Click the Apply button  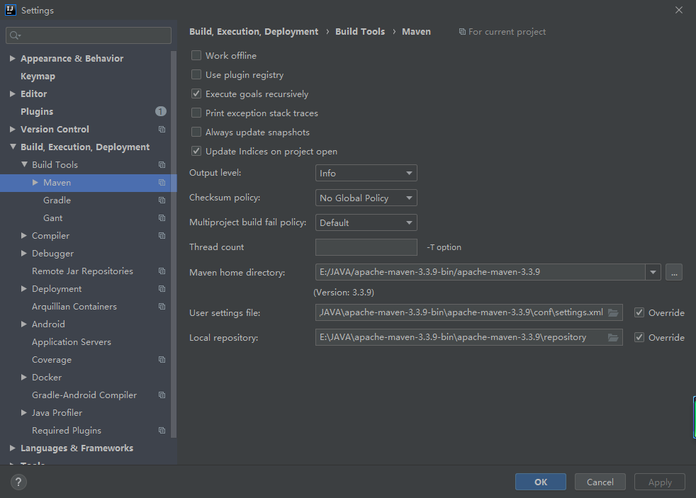660,482
